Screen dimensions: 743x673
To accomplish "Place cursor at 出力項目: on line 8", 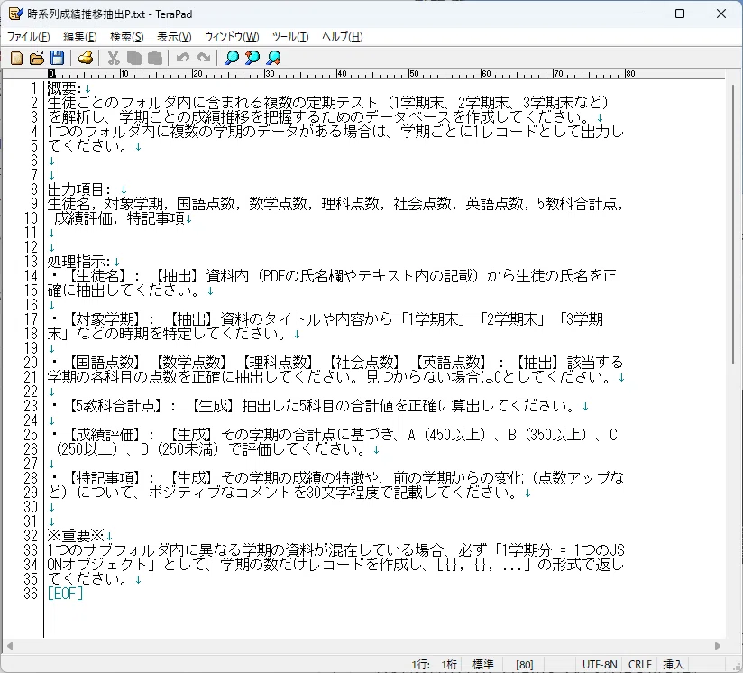I will (79, 189).
